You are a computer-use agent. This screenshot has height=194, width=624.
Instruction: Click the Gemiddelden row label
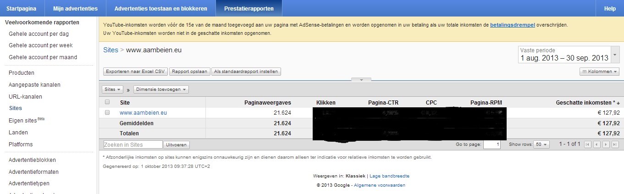click(136, 123)
